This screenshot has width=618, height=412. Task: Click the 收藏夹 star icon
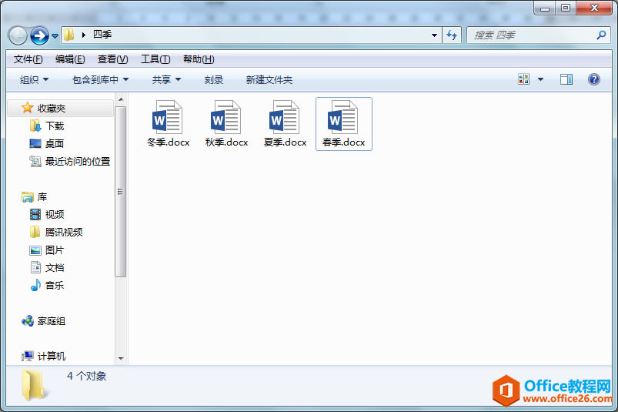(27, 108)
